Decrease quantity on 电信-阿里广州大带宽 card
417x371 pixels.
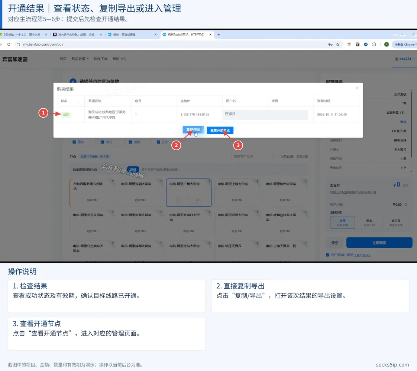(180, 200)
